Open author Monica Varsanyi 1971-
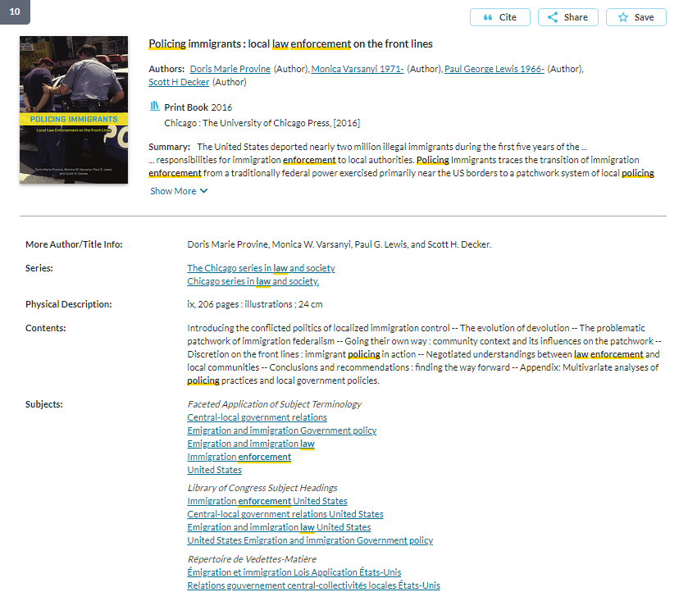The height and width of the screenshot is (592, 688). [358, 69]
